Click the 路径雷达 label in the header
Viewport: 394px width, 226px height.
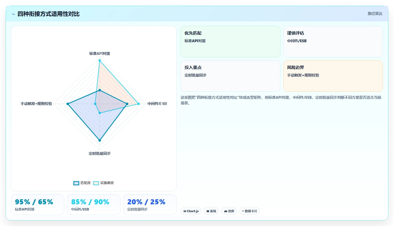click(375, 14)
